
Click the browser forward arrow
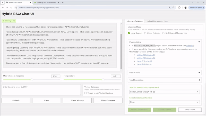pyautogui.click(x=7, y=7)
